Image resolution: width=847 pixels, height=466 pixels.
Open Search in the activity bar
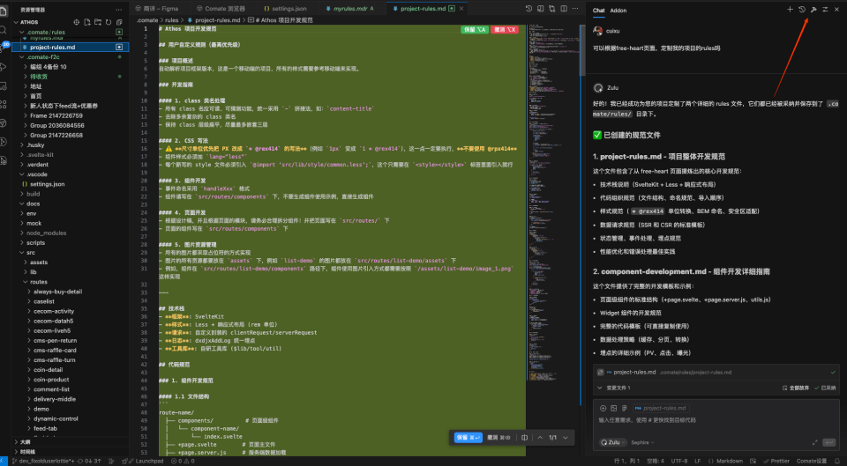coord(4,30)
